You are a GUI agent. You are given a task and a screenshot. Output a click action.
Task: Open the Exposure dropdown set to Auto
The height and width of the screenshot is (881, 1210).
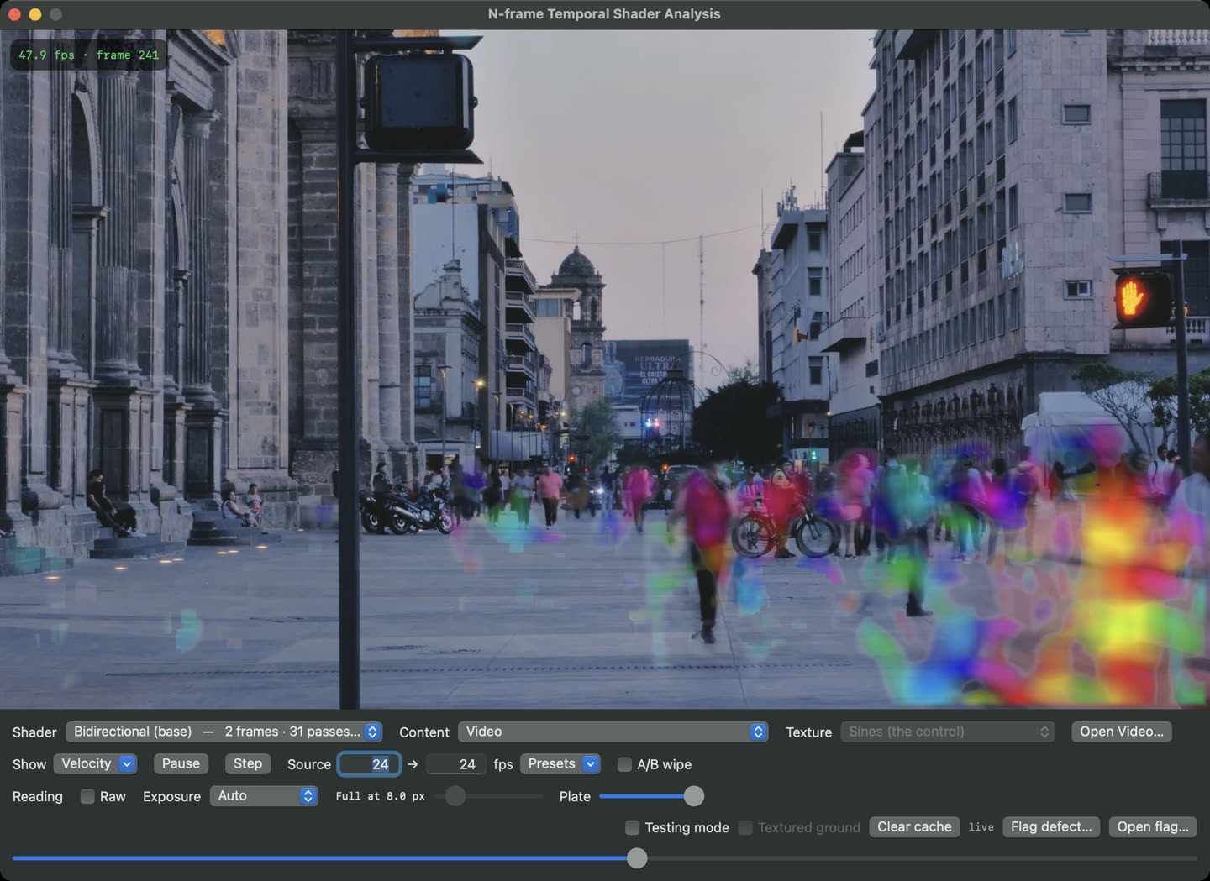264,795
